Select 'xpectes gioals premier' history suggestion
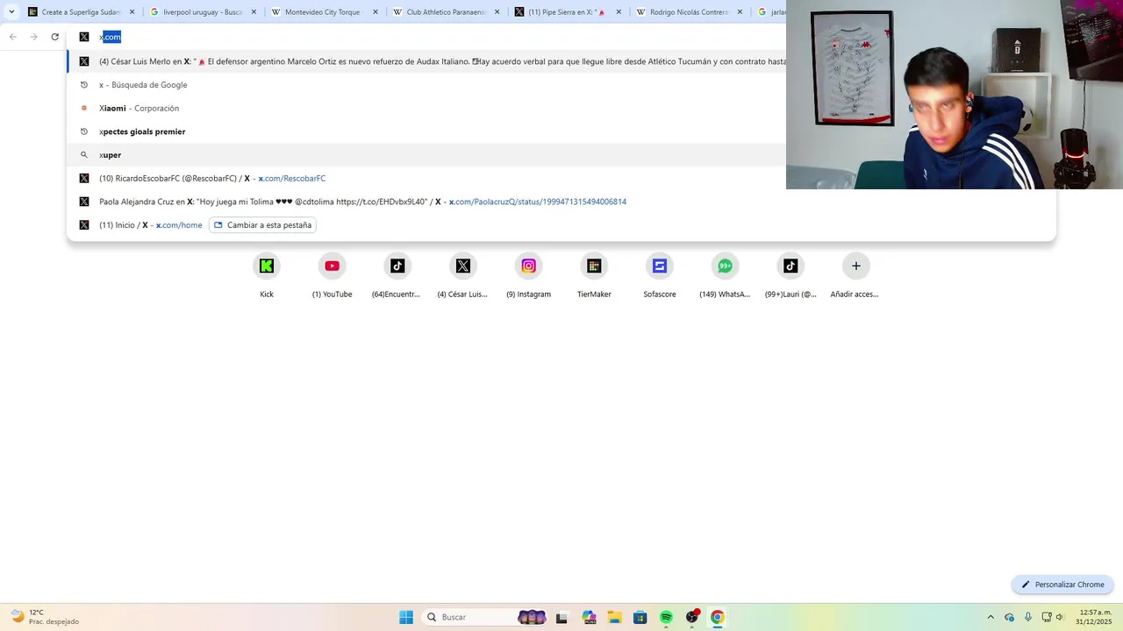1123x631 pixels. click(x=426, y=131)
